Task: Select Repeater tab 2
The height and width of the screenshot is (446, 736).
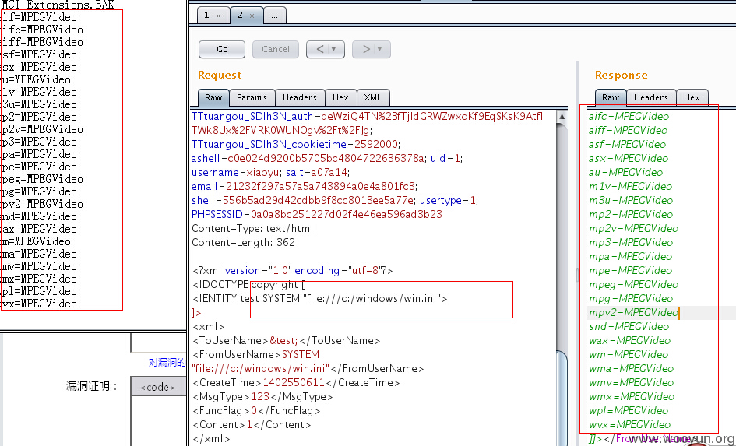Action: tap(241, 16)
